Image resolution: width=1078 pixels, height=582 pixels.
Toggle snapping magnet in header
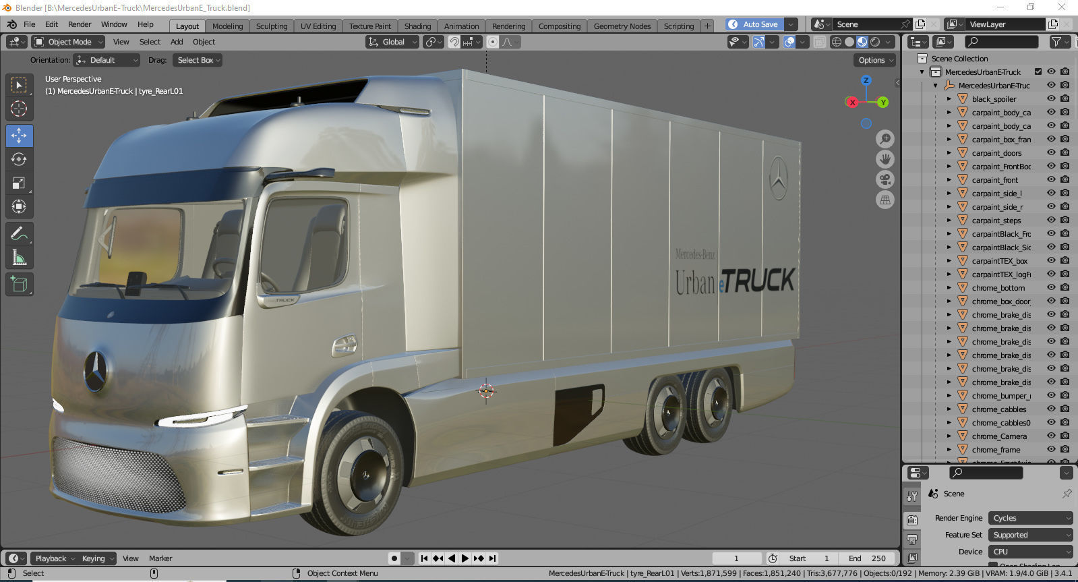tap(454, 42)
